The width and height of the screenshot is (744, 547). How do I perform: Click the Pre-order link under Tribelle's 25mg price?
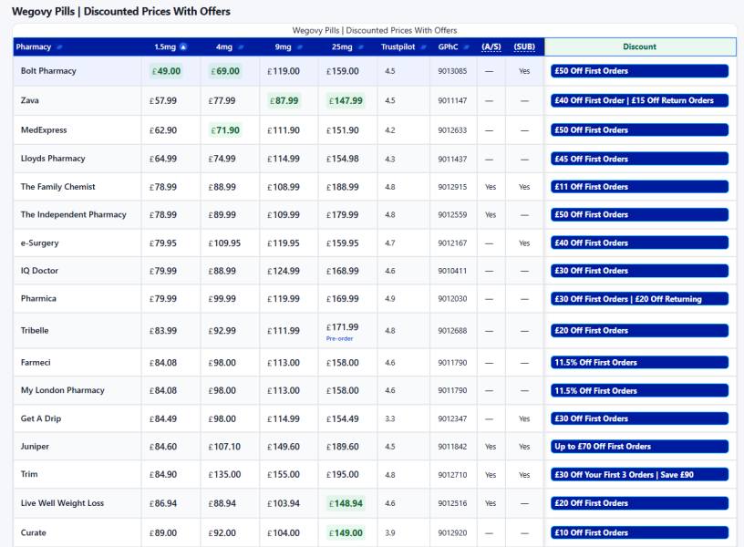(x=339, y=339)
